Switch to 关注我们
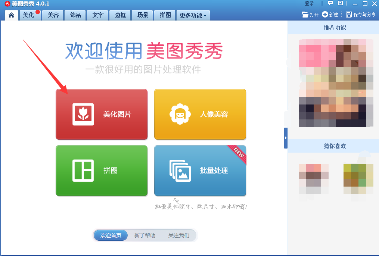379x256 pixels. pyautogui.click(x=179, y=235)
